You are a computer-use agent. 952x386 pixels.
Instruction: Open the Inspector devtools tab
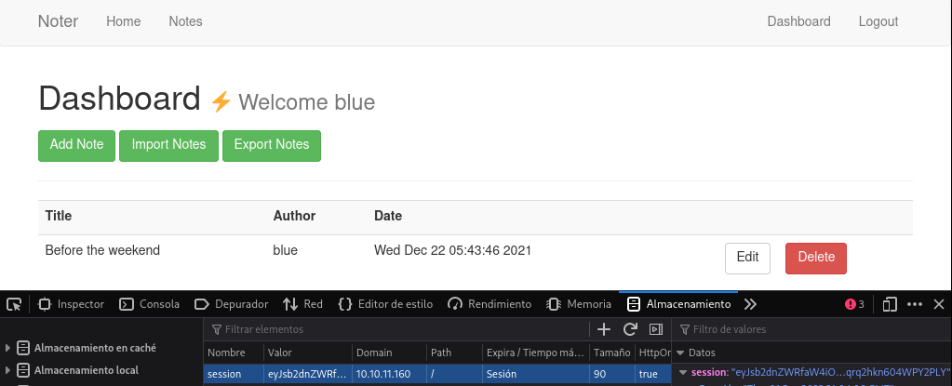[x=71, y=304]
